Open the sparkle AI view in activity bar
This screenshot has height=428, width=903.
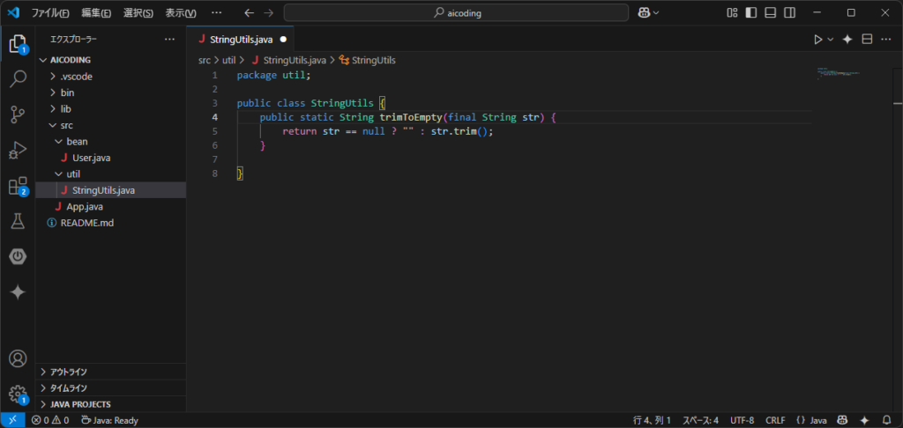click(18, 292)
